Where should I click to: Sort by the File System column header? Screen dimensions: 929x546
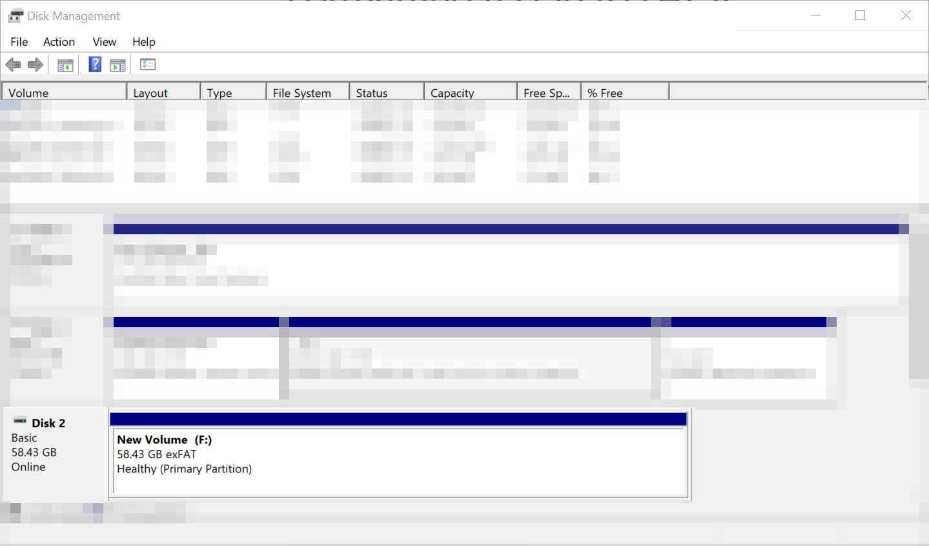(308, 92)
